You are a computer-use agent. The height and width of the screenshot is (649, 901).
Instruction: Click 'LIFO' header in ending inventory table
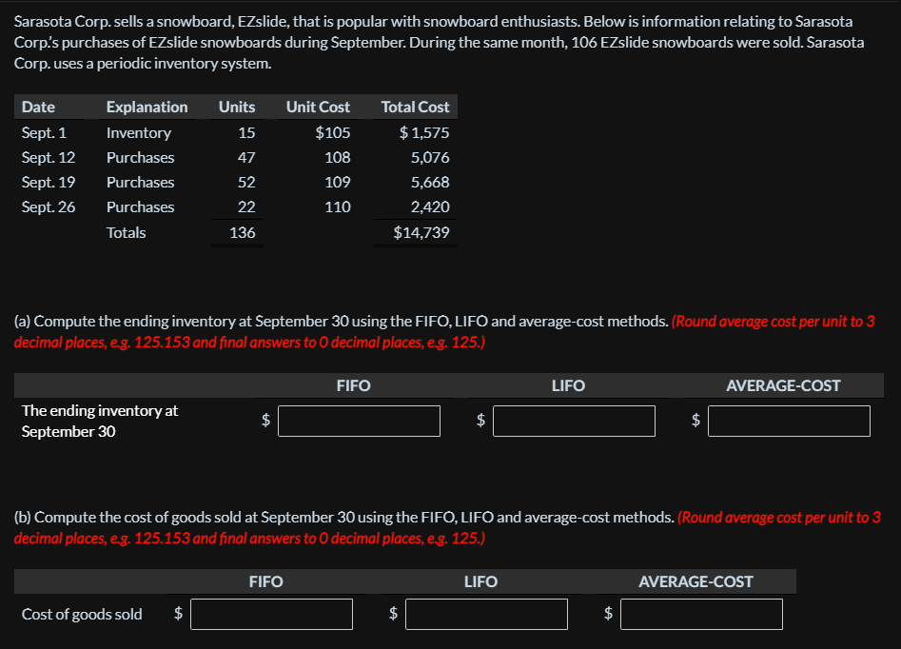[x=568, y=385]
